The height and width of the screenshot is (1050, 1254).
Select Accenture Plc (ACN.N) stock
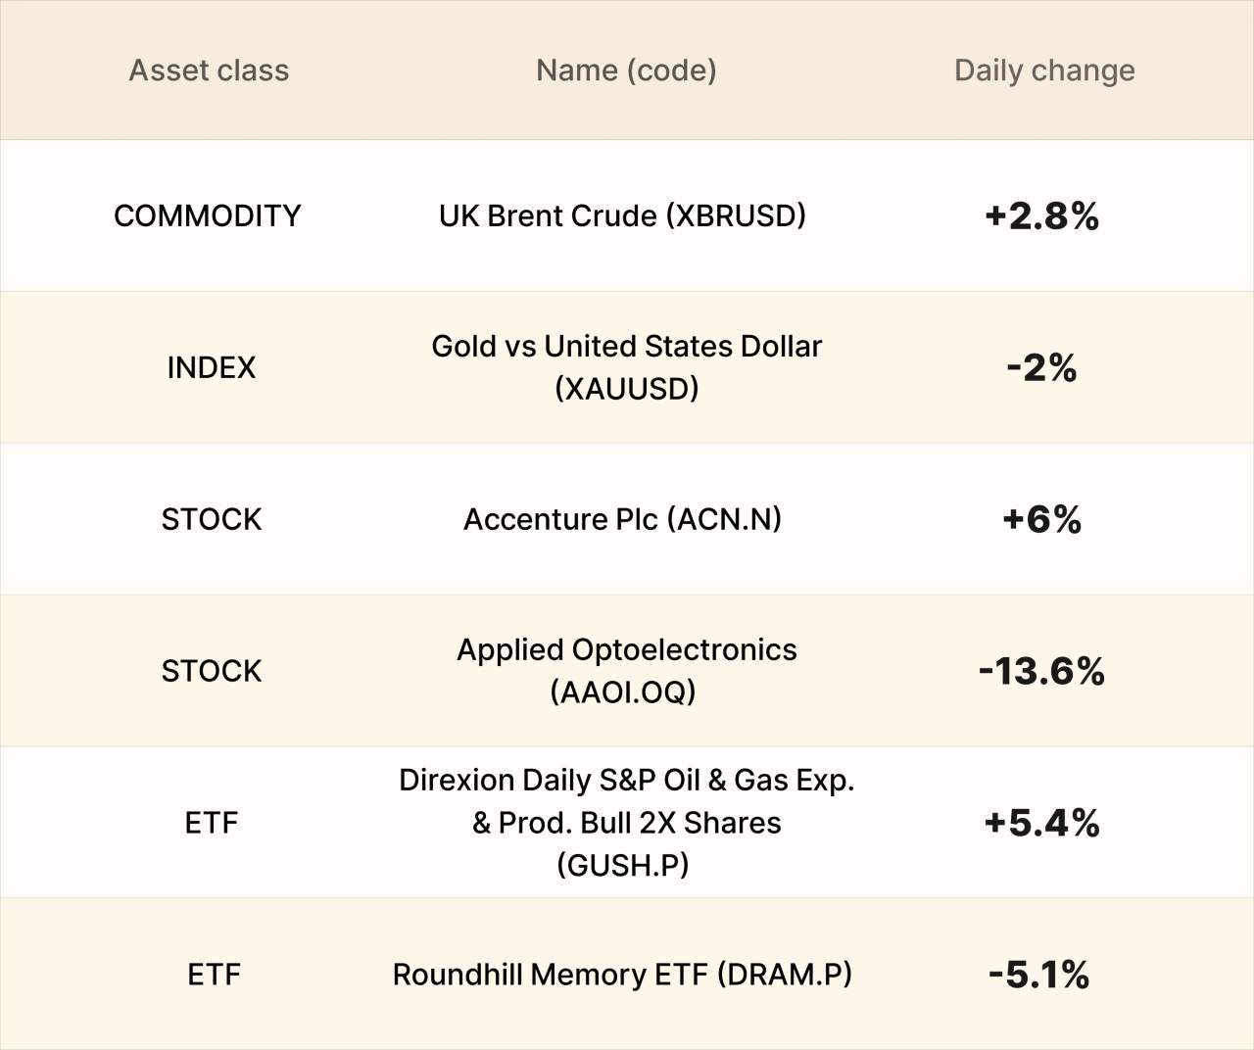[623, 519]
